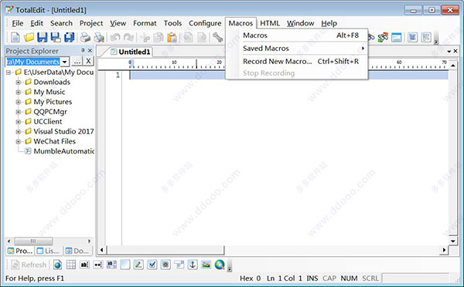Click the Refresh button in HTML toolbar
The width and height of the screenshot is (464, 287).
29,265
